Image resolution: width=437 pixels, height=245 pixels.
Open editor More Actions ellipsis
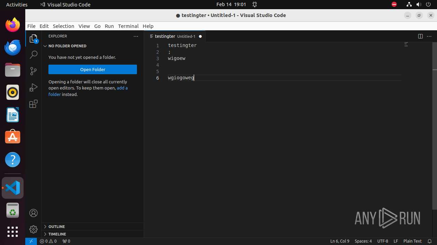[x=429, y=36]
